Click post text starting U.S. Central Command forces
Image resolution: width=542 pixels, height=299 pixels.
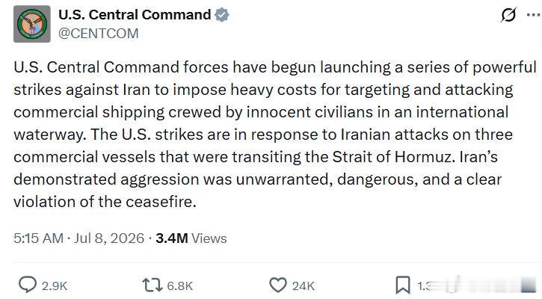tap(275, 135)
